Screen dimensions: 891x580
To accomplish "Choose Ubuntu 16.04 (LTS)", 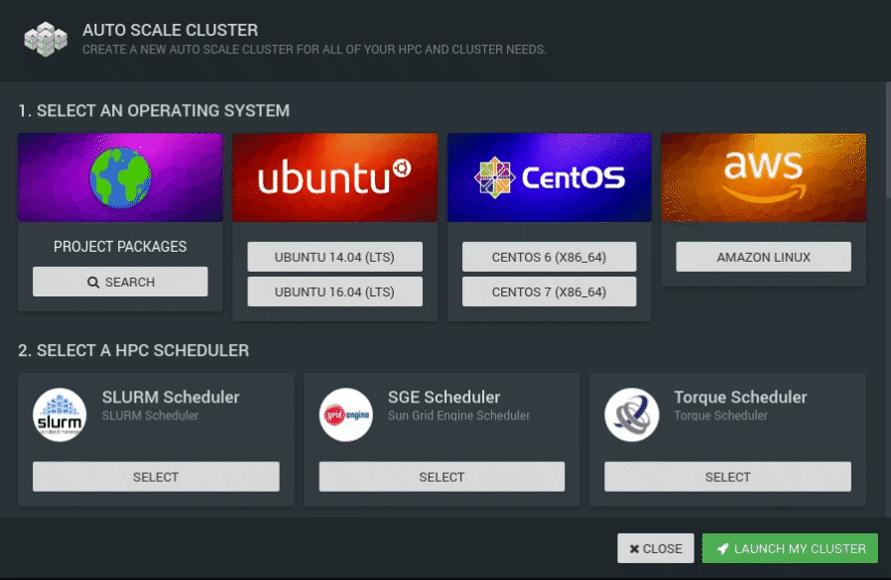I will click(x=334, y=291).
